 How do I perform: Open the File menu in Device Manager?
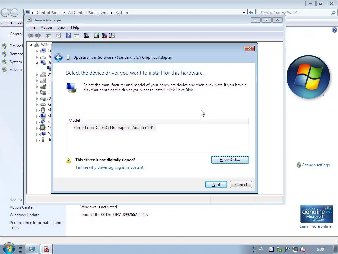pos(32,27)
